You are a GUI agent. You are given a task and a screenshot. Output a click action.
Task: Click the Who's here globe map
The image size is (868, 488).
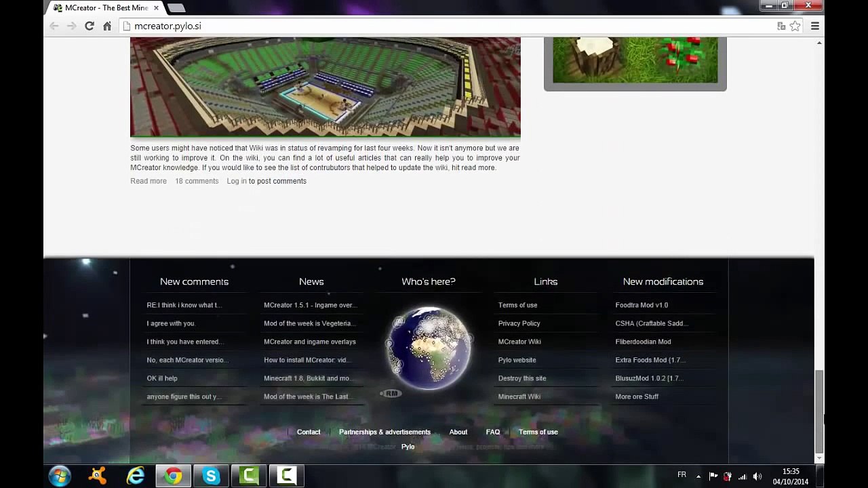click(429, 348)
